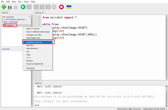The width and height of the screenshot is (168, 110).
Task: Choose Upload to micro:bit
Action: [38, 42]
